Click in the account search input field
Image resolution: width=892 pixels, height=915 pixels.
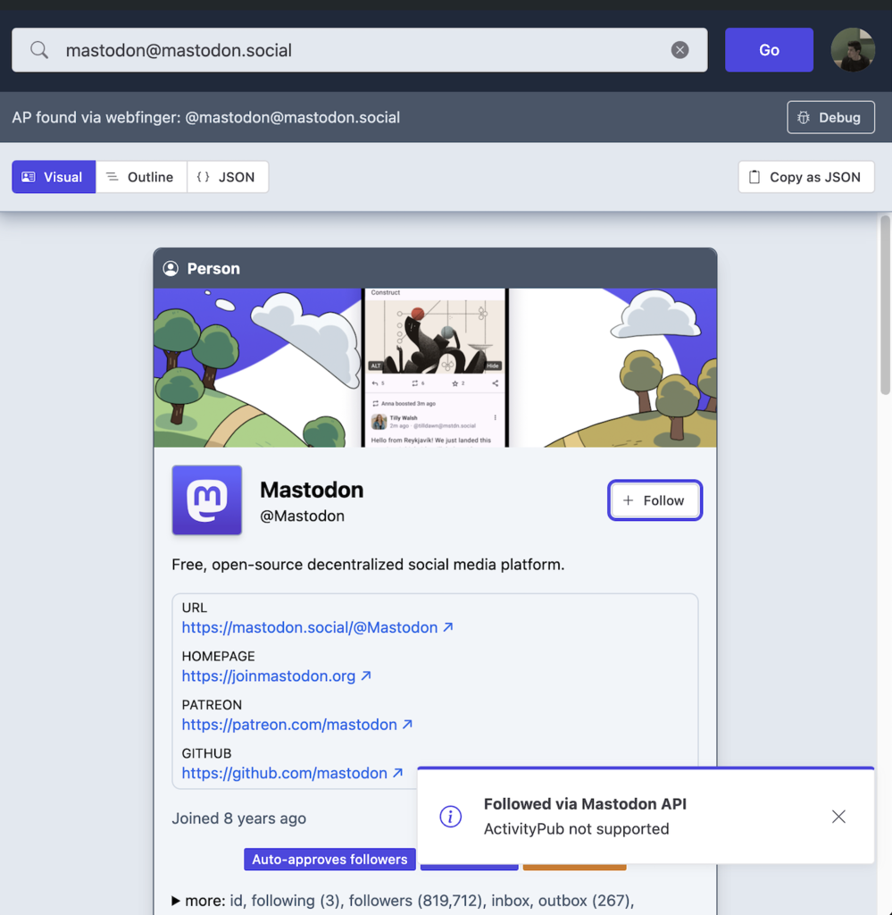[x=357, y=50]
